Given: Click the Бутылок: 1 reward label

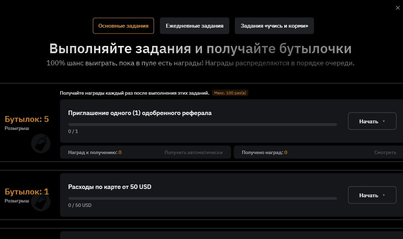Looking at the screenshot, I should (x=27, y=192).
